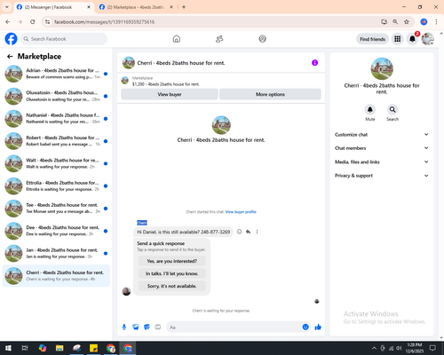Open Nathaniel's conversation in the list
This screenshot has width=444, height=355.
coord(56,119)
